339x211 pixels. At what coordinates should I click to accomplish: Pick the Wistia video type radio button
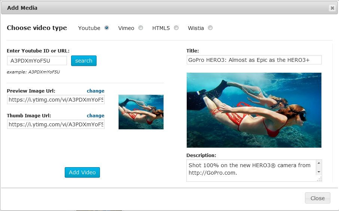click(x=210, y=28)
